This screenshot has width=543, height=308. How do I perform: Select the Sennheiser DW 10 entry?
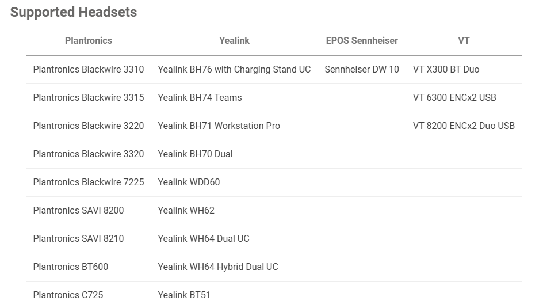[362, 69]
